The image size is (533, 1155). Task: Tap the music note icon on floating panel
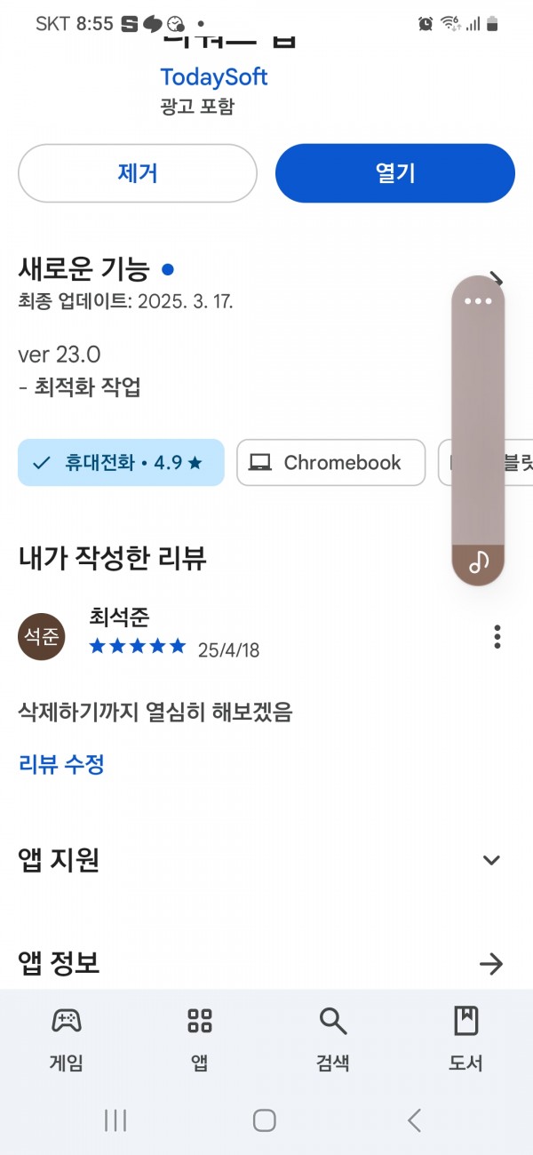[x=479, y=562]
